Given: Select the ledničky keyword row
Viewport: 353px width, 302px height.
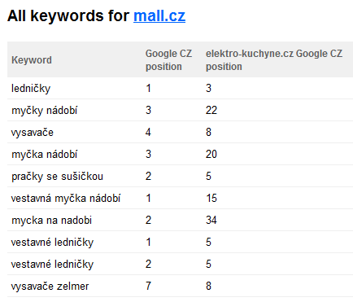Looking at the screenshot, I should pyautogui.click(x=180, y=88).
